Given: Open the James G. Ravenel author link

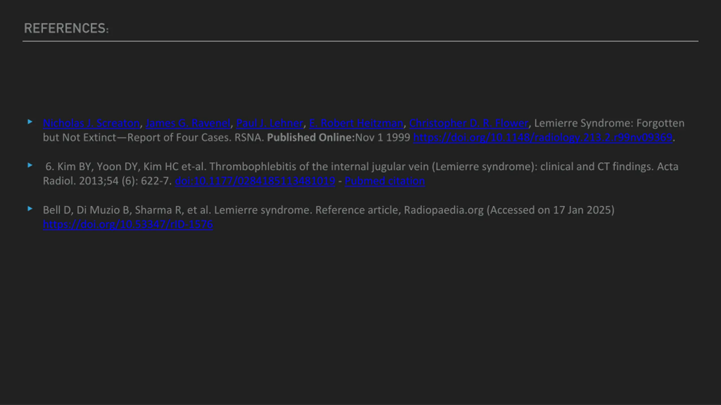Looking at the screenshot, I should [x=188, y=123].
